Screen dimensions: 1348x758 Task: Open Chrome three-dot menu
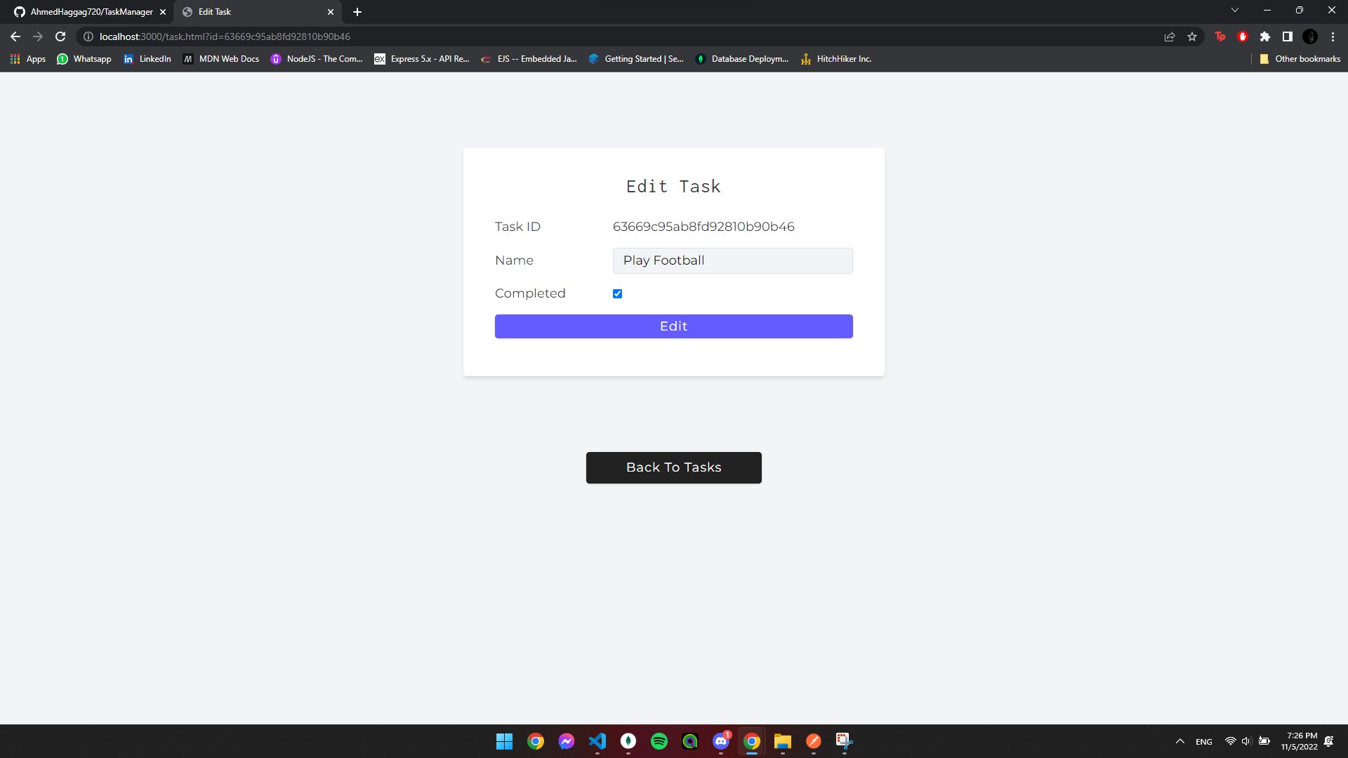coord(1333,36)
